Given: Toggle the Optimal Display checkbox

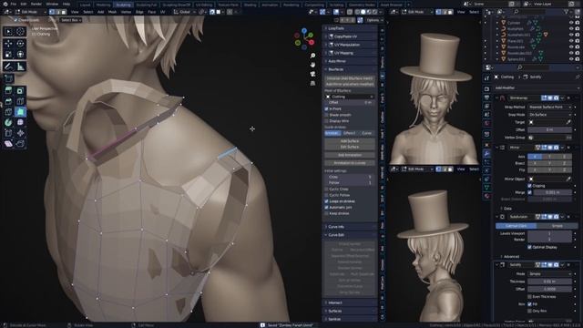Looking at the screenshot, I should click(x=530, y=247).
